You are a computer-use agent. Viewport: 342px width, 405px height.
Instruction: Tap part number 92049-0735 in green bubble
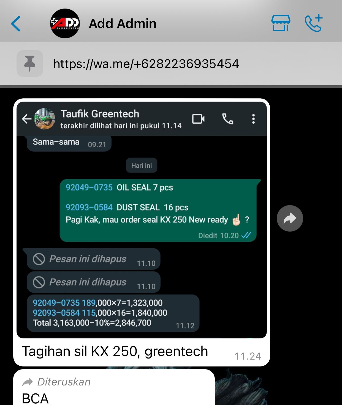[x=89, y=187]
